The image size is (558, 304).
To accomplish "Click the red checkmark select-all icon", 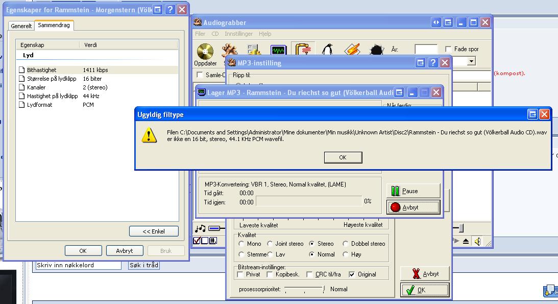I will (x=197, y=241).
